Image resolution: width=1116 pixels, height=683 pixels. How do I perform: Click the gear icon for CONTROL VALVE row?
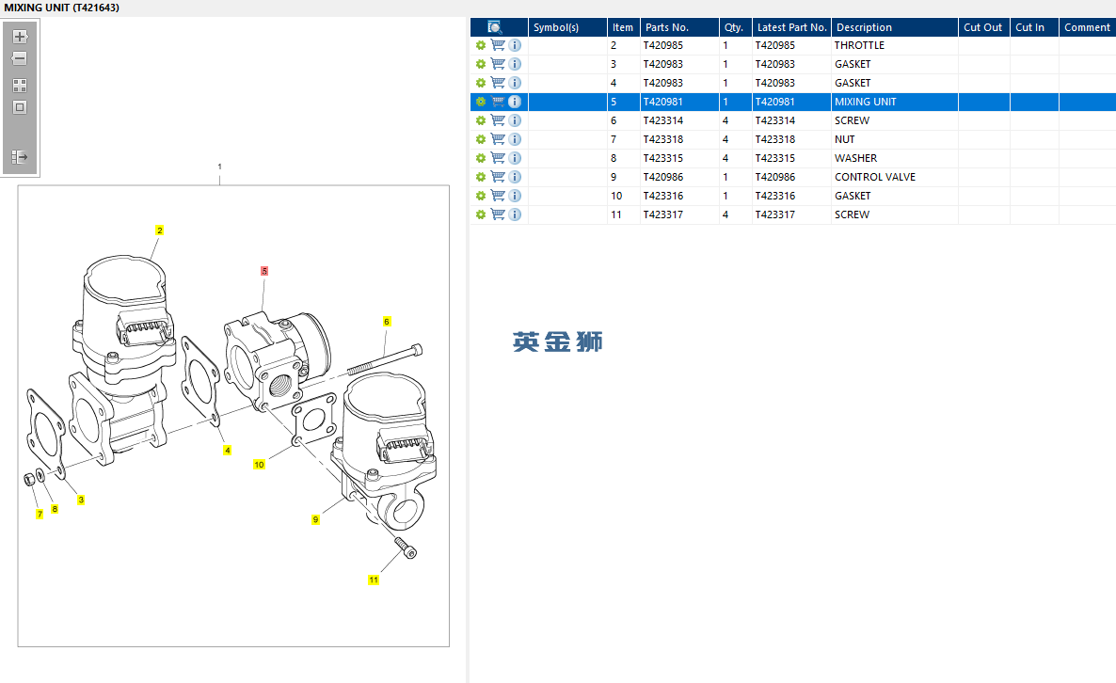[x=481, y=177]
